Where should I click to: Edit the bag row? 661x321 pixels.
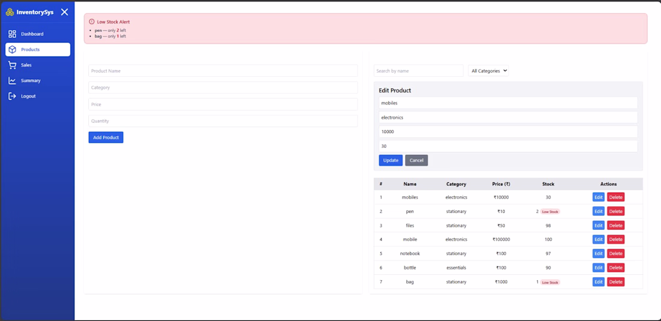pyautogui.click(x=599, y=282)
